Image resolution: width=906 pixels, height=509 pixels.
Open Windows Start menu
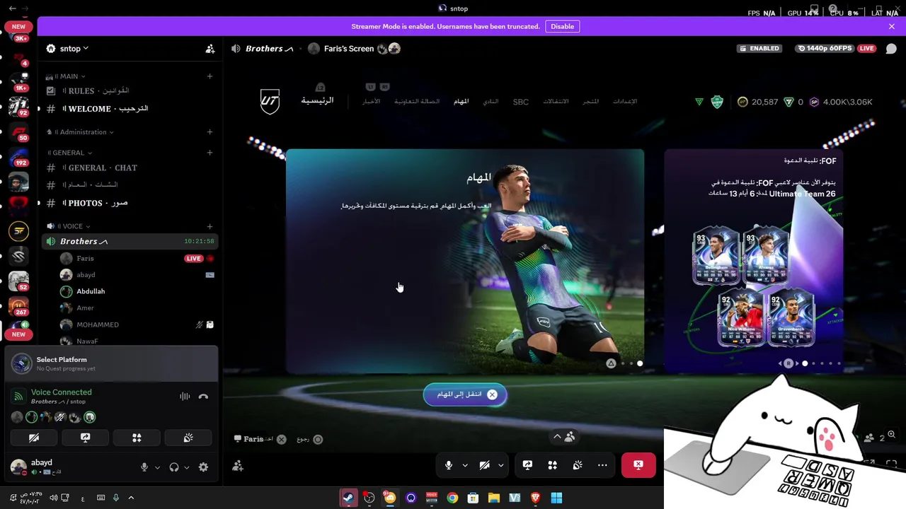click(556, 498)
